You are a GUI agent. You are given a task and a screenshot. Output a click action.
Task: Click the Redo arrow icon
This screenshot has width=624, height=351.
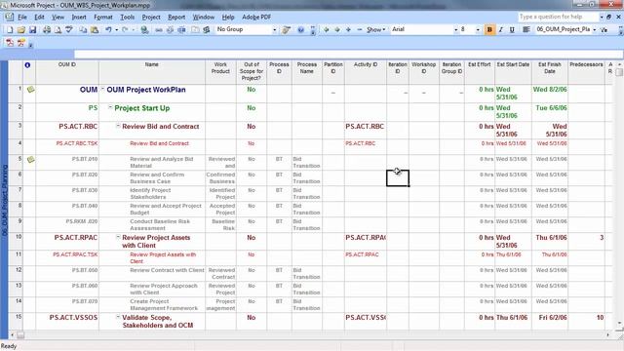click(125, 30)
